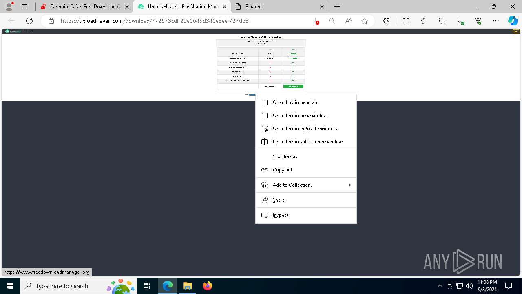Open a new tab with the plus button
This screenshot has height=294, width=522.
[x=337, y=7]
